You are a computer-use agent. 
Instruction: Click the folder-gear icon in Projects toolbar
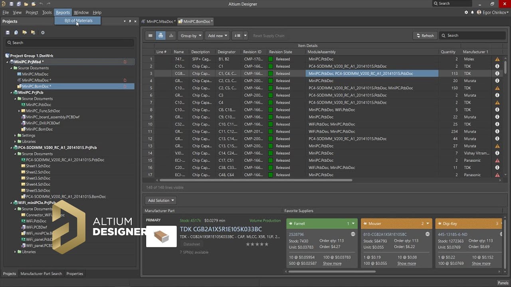(x=33, y=33)
